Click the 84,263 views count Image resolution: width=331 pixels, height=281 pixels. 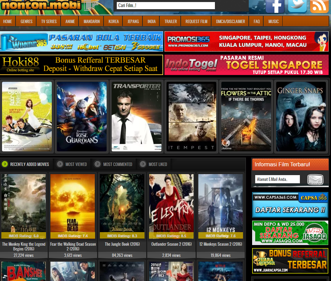coord(122,256)
